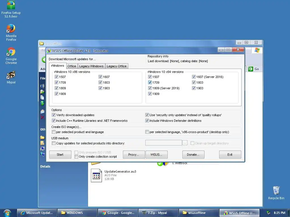Click the Start button in WSUS Generator
Image resolution: width=290 pixels, height=217 pixels.
point(60,155)
